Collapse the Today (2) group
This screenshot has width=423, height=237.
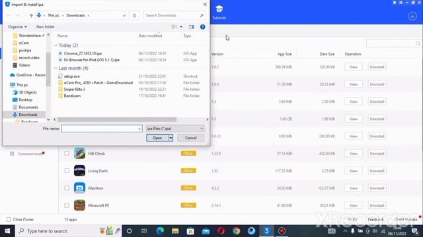click(x=56, y=45)
